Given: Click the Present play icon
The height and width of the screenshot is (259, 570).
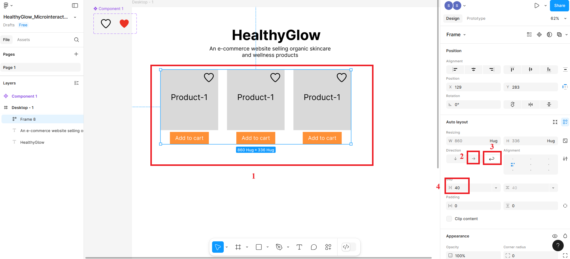Looking at the screenshot, I should pyautogui.click(x=537, y=6).
